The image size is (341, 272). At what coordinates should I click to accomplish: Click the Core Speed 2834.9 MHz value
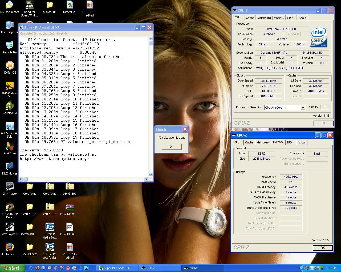(268, 81)
